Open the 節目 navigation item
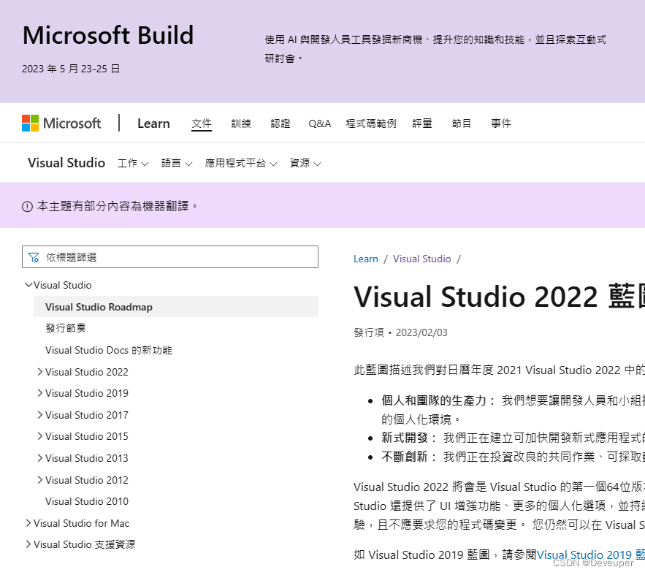This screenshot has width=645, height=575. point(462,123)
